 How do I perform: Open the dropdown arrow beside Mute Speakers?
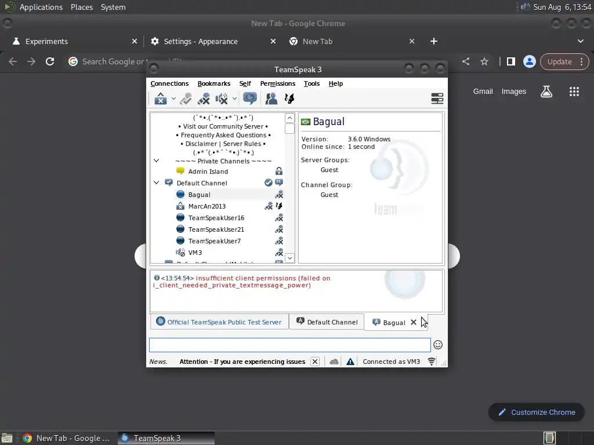click(234, 99)
